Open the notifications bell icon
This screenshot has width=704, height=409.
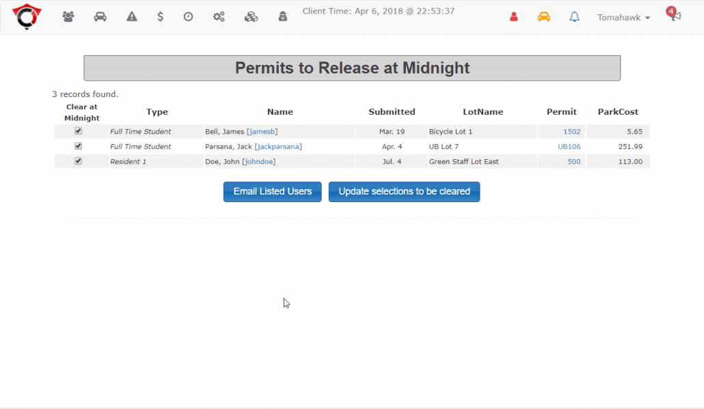click(x=574, y=17)
